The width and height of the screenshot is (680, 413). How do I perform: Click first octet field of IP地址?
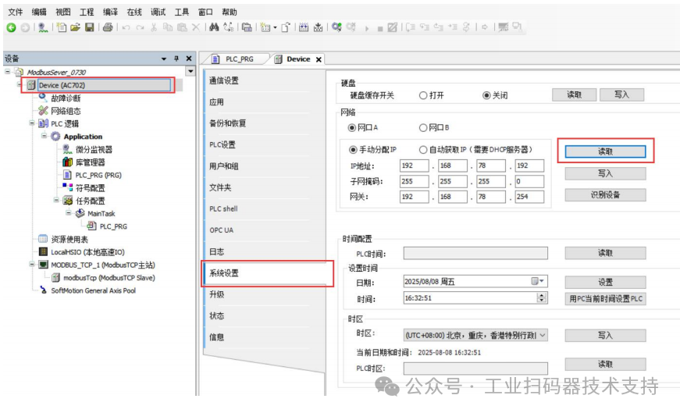pos(414,166)
